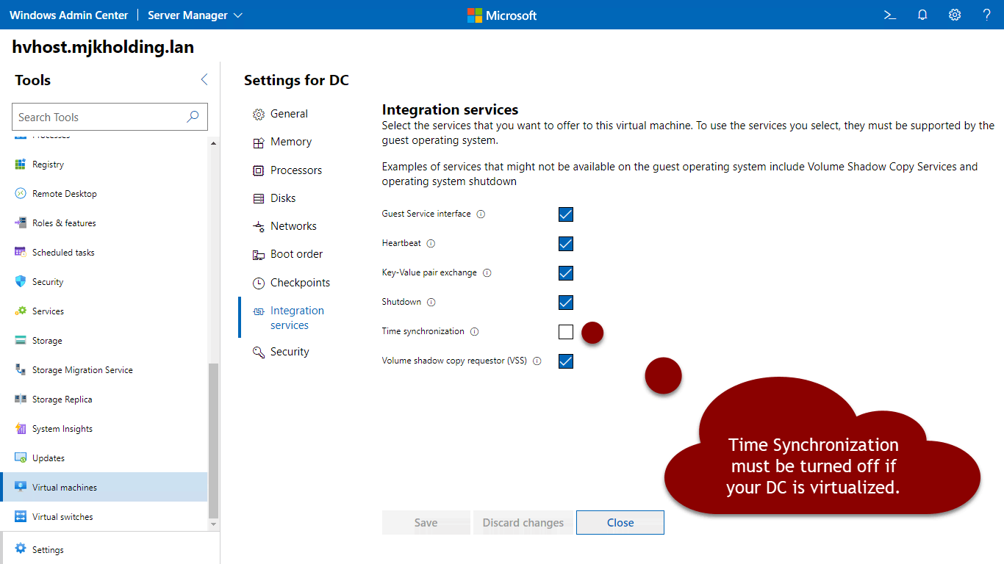Screen dimensions: 1004x564
Task: Open Virtual machines tool
Action: point(104,488)
